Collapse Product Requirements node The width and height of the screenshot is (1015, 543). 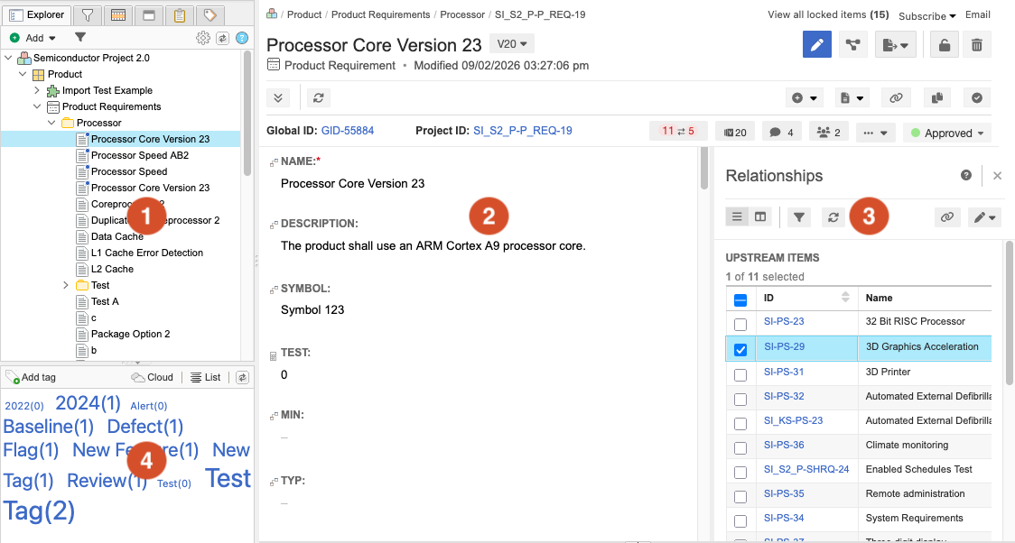(37, 106)
